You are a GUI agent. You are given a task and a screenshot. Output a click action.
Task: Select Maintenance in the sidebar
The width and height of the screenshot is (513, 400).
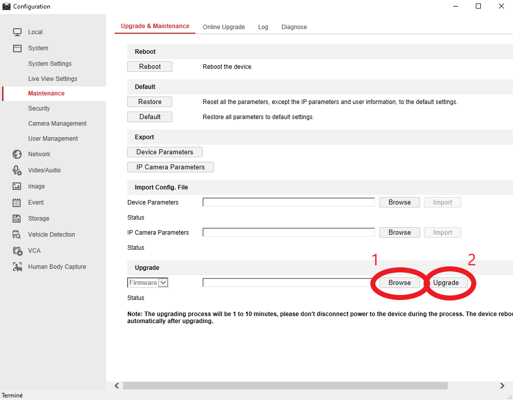(x=46, y=93)
